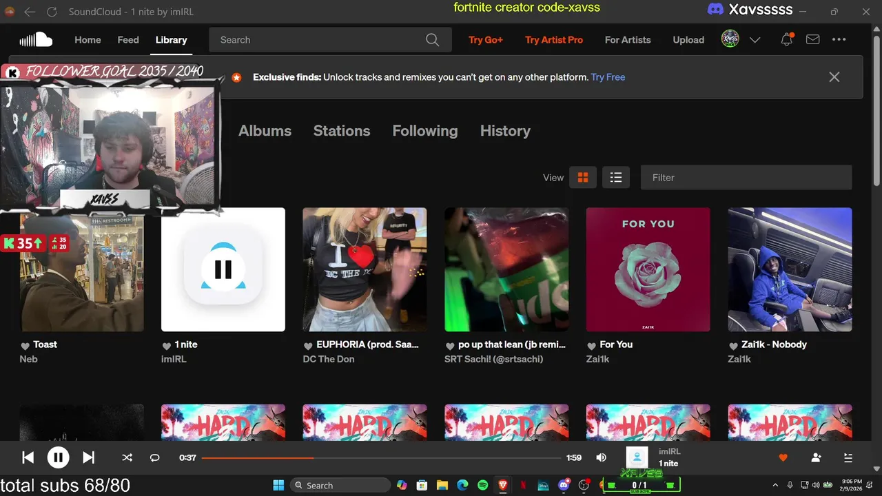Pause 1 nite on its artwork
The height and width of the screenshot is (496, 882).
point(223,269)
